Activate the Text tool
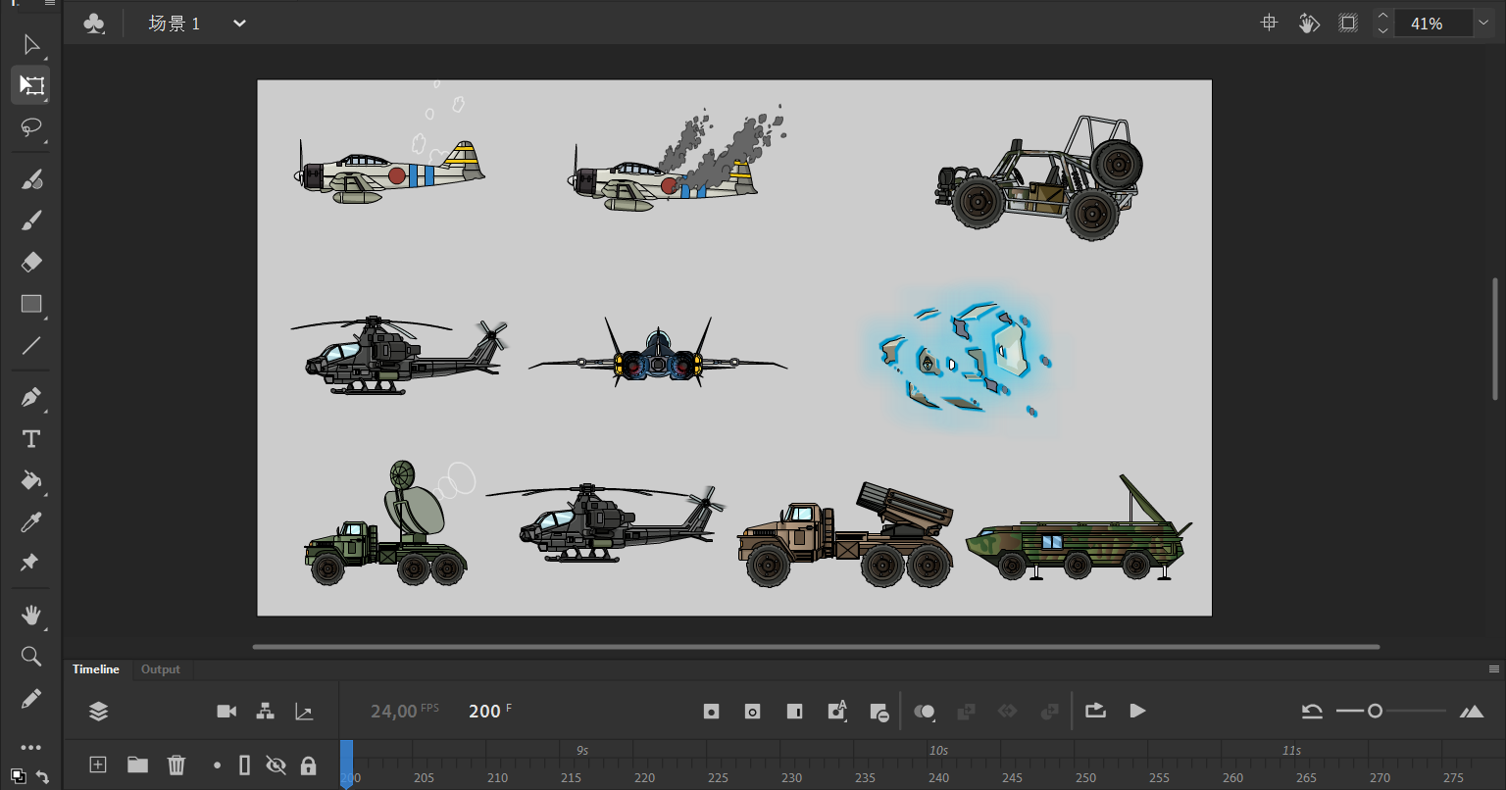The height and width of the screenshot is (790, 1506). [x=31, y=439]
